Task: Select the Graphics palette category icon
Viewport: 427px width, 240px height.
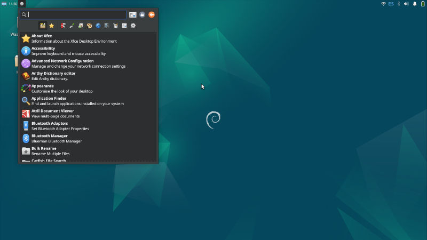Action: point(89,26)
